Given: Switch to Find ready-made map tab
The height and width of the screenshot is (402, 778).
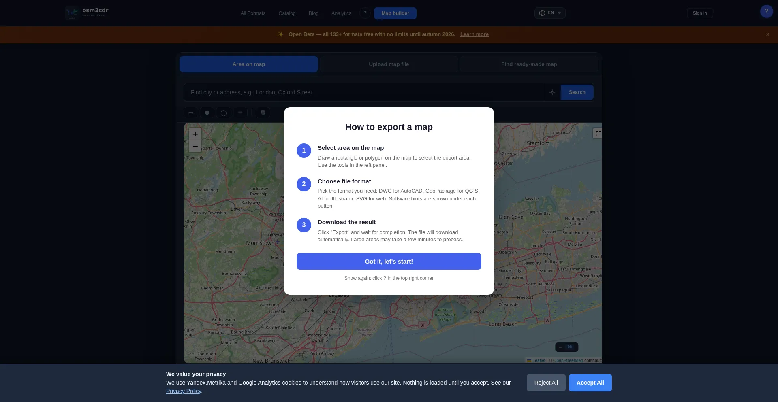Looking at the screenshot, I should 529,64.
